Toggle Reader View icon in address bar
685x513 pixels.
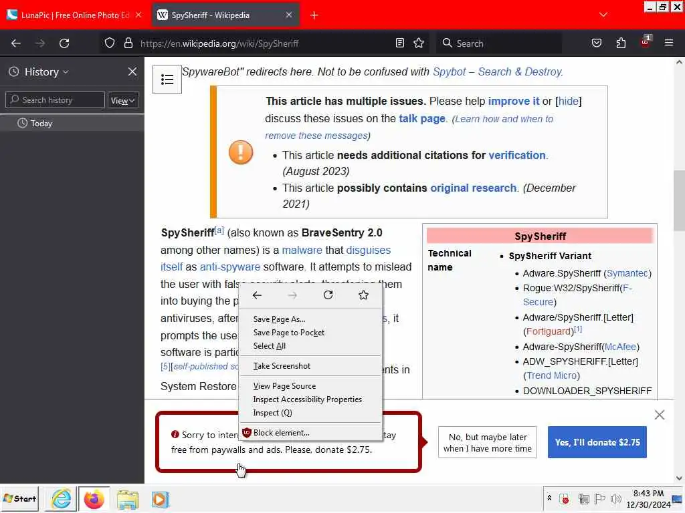tap(400, 43)
